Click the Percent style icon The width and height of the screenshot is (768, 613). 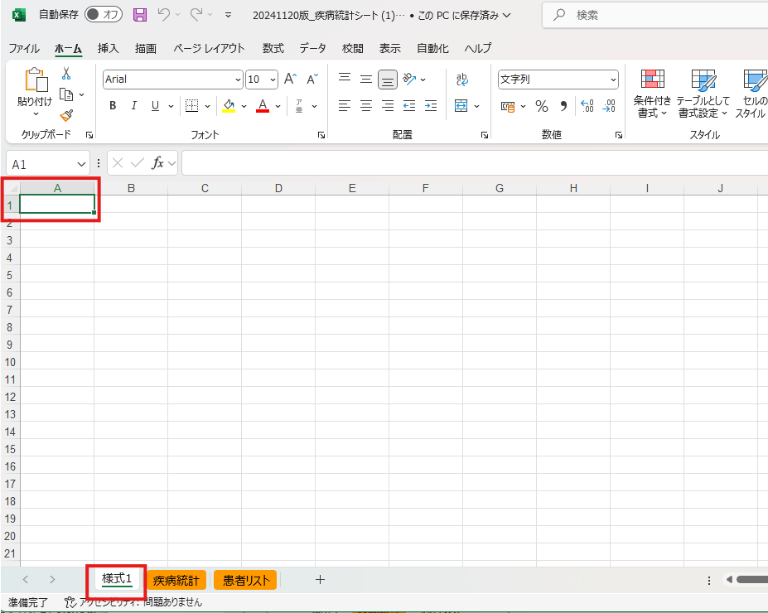click(542, 106)
